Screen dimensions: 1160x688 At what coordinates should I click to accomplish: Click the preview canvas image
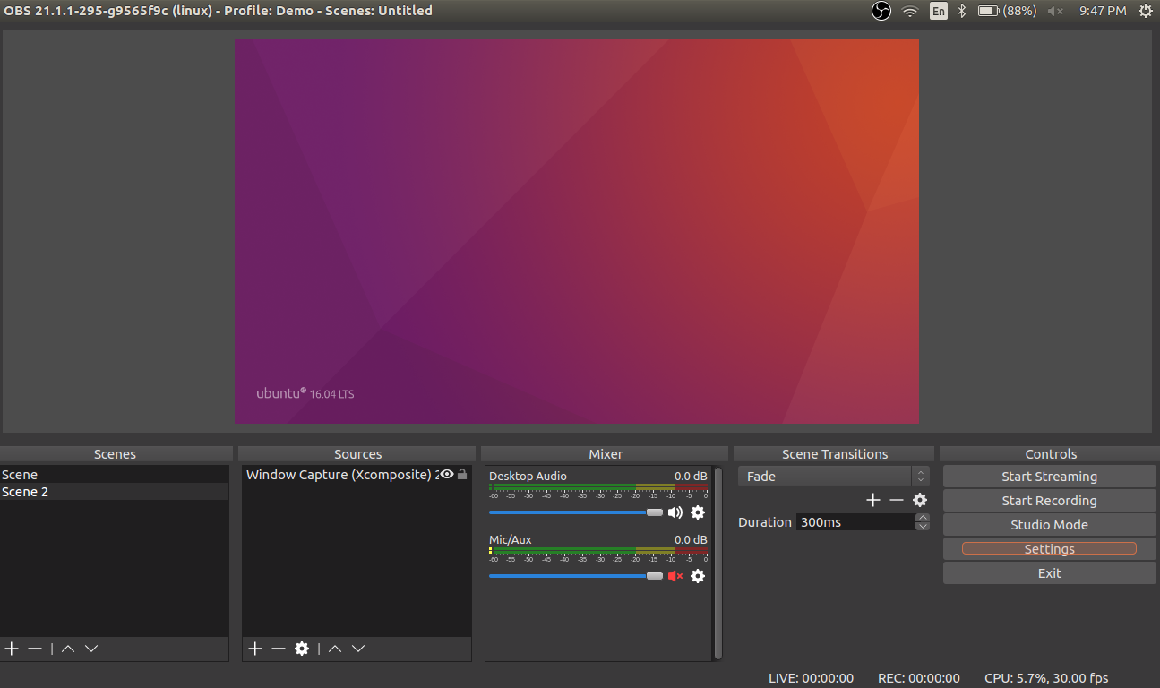point(577,231)
